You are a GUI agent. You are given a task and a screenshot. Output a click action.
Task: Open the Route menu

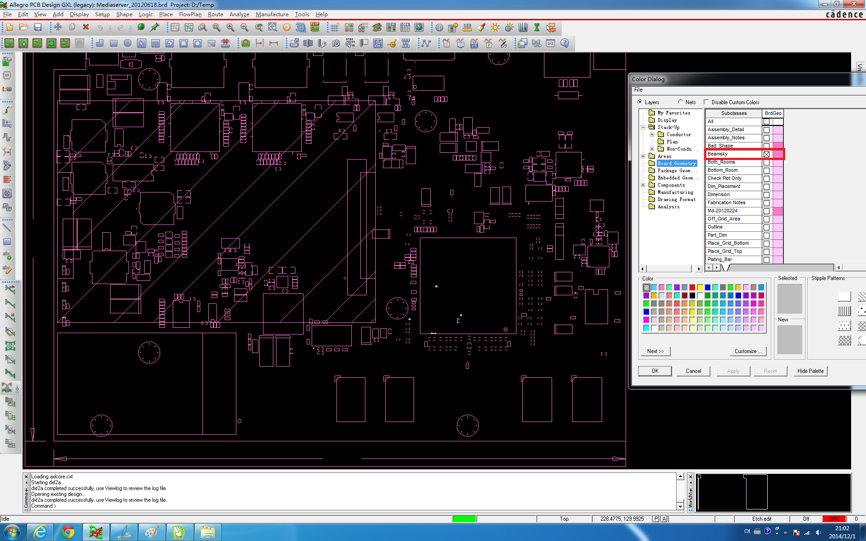(215, 14)
